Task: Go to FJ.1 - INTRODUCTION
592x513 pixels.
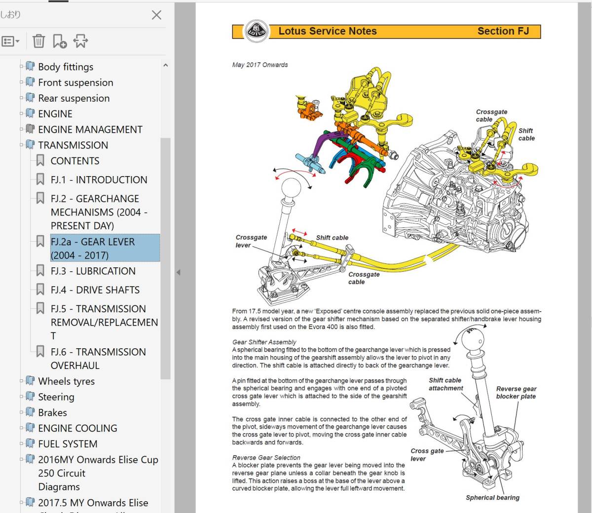Action: pyautogui.click(x=99, y=180)
